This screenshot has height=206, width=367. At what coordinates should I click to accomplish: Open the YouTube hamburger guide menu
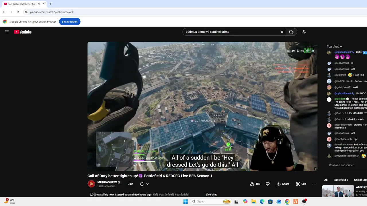tap(7, 32)
